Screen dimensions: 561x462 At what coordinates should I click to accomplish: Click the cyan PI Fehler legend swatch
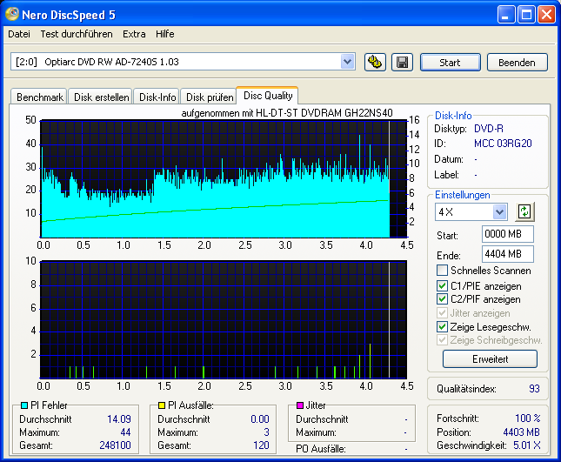[24, 405]
